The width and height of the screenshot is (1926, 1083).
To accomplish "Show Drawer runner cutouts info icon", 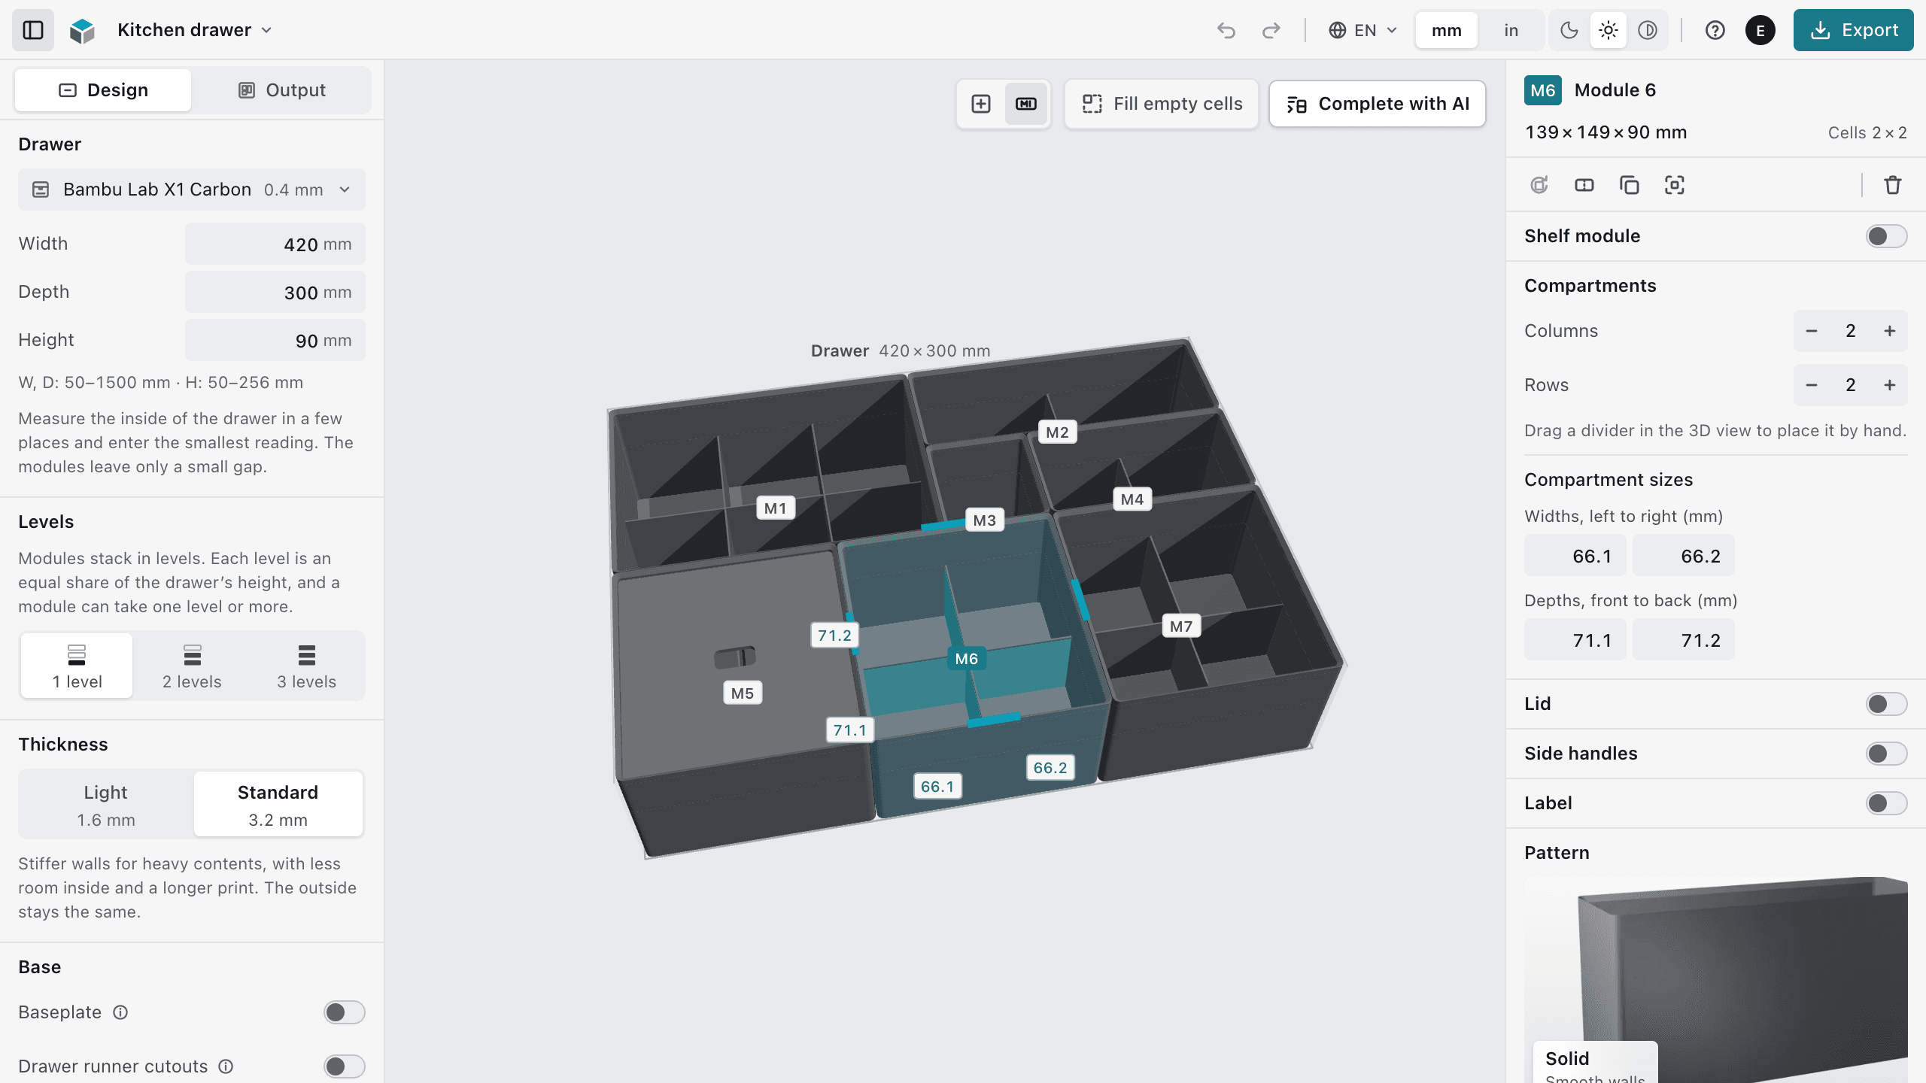I will pos(226,1066).
